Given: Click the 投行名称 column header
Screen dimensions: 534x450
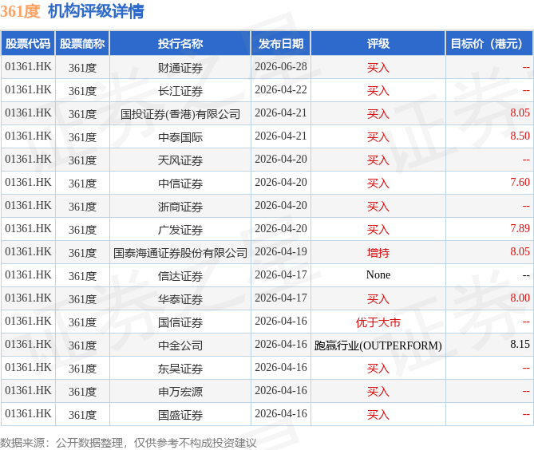Looking at the screenshot, I should click(x=180, y=44).
